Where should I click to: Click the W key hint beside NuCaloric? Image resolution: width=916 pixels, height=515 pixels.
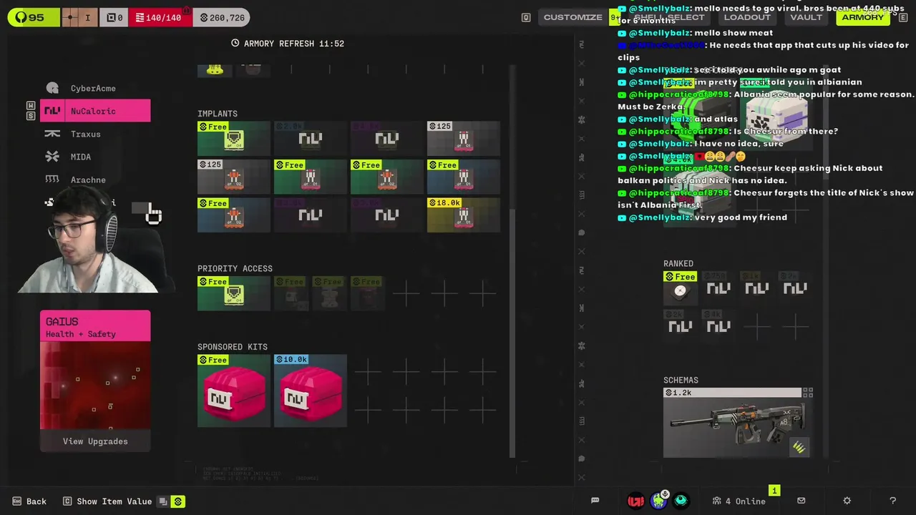[x=31, y=106]
